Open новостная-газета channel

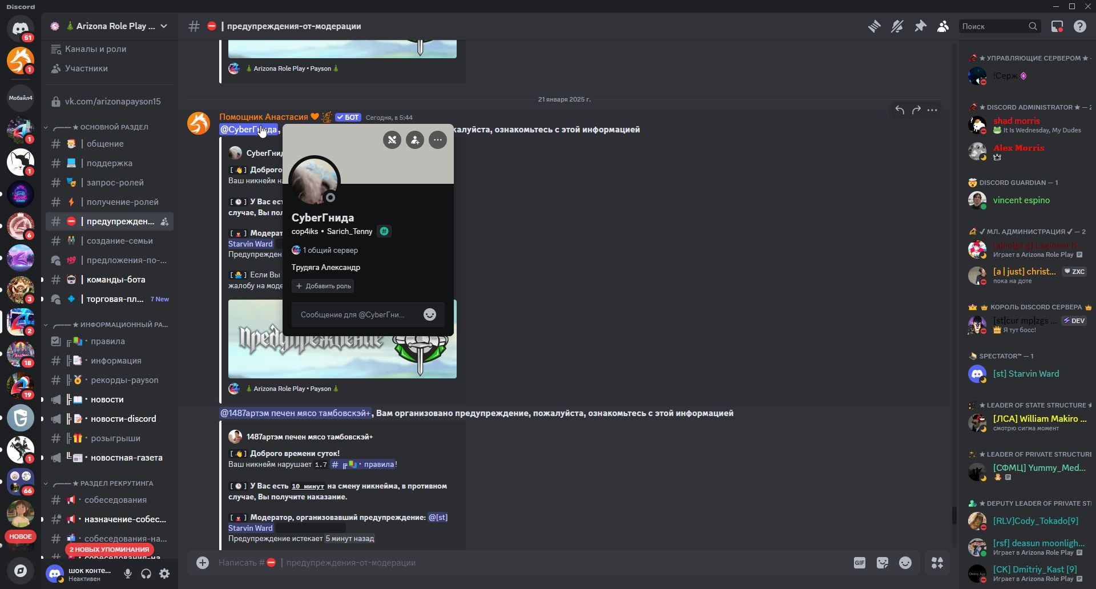click(x=109, y=458)
